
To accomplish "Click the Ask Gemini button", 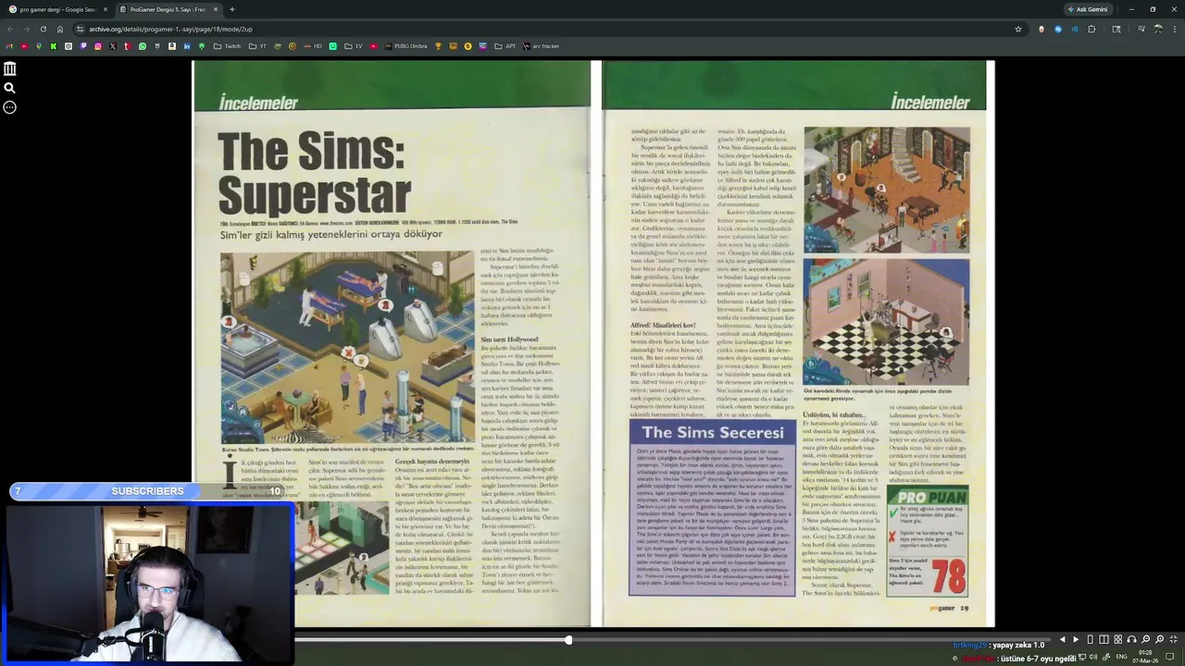I will point(1088,9).
